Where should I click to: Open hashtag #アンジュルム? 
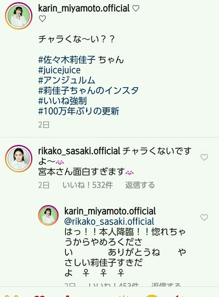tap(67, 80)
